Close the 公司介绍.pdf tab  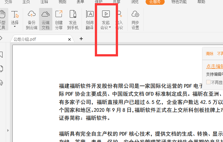point(69,40)
